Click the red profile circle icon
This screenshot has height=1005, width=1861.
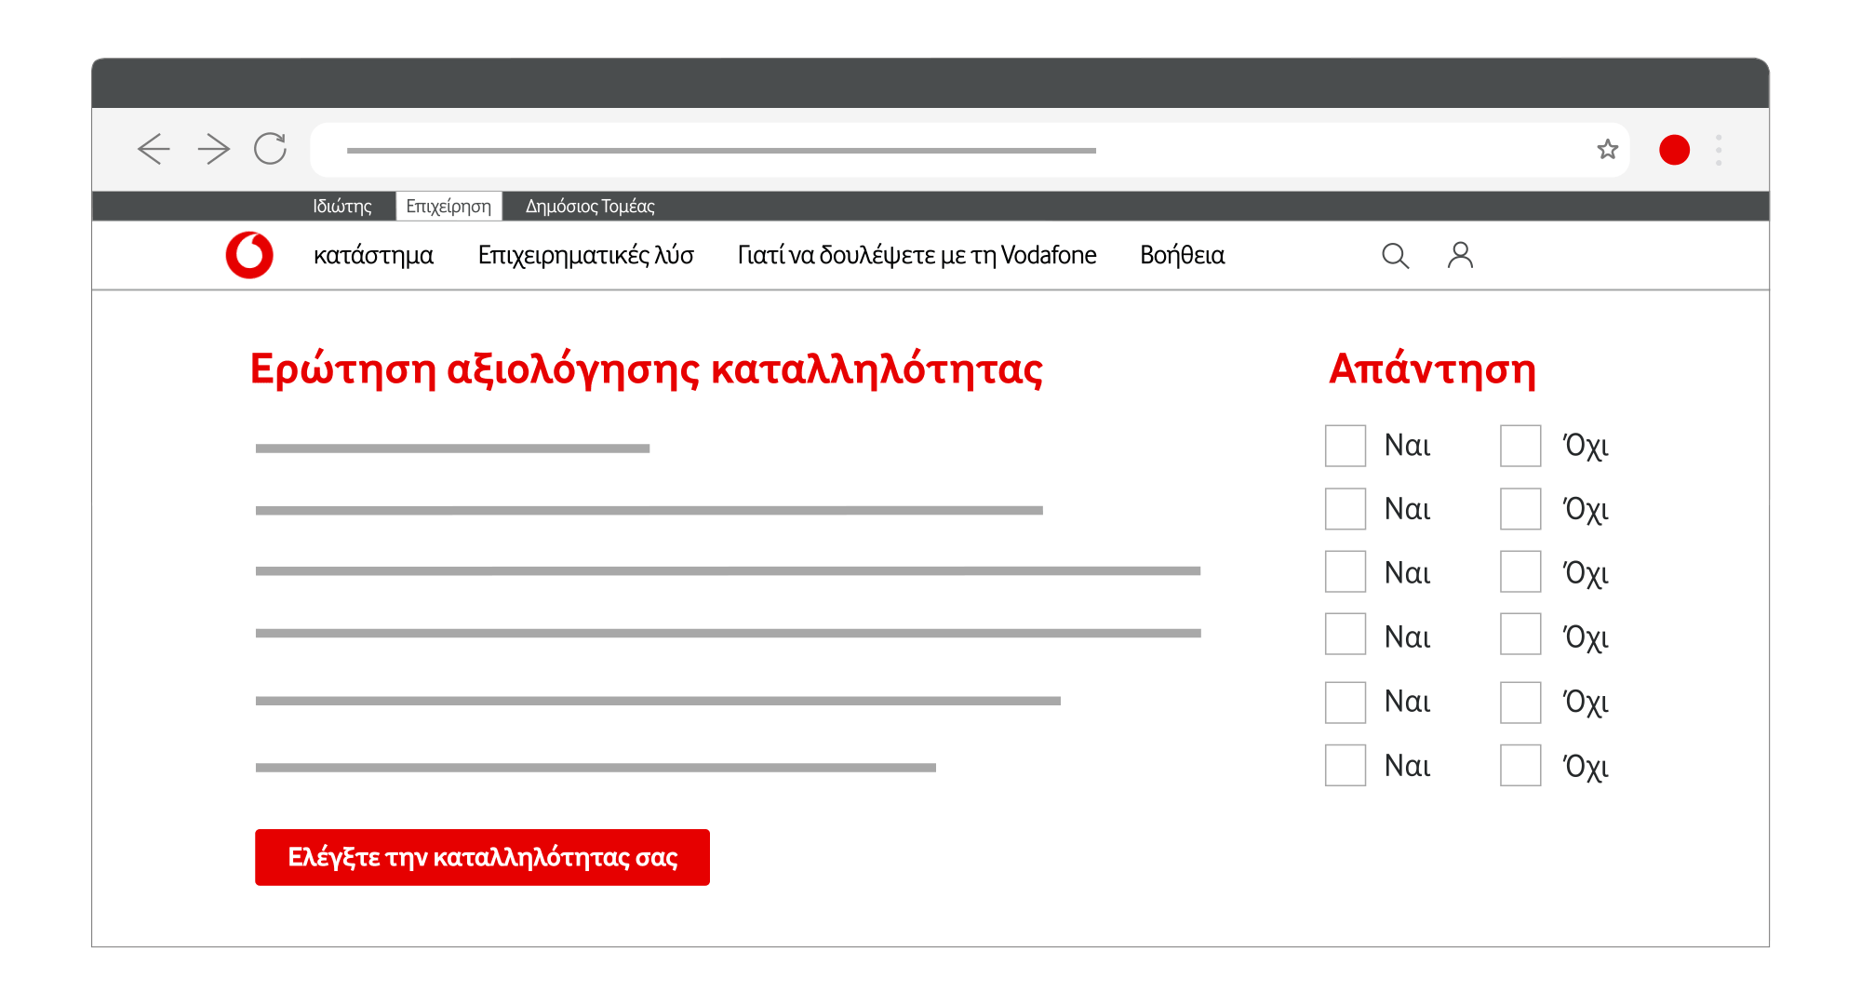click(1674, 150)
